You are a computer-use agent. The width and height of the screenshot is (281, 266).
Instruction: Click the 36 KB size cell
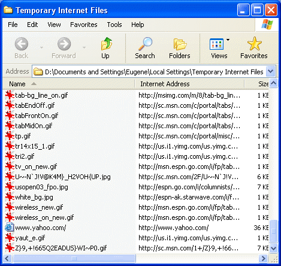pyautogui.click(x=261, y=228)
